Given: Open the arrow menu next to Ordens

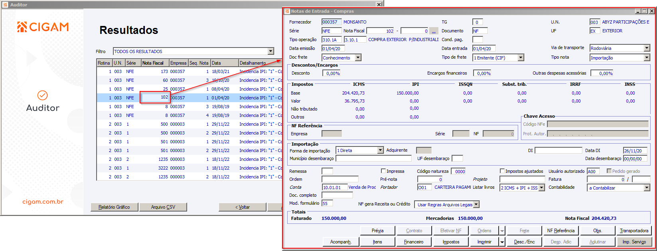Looking at the screenshot, I should pos(502,231).
